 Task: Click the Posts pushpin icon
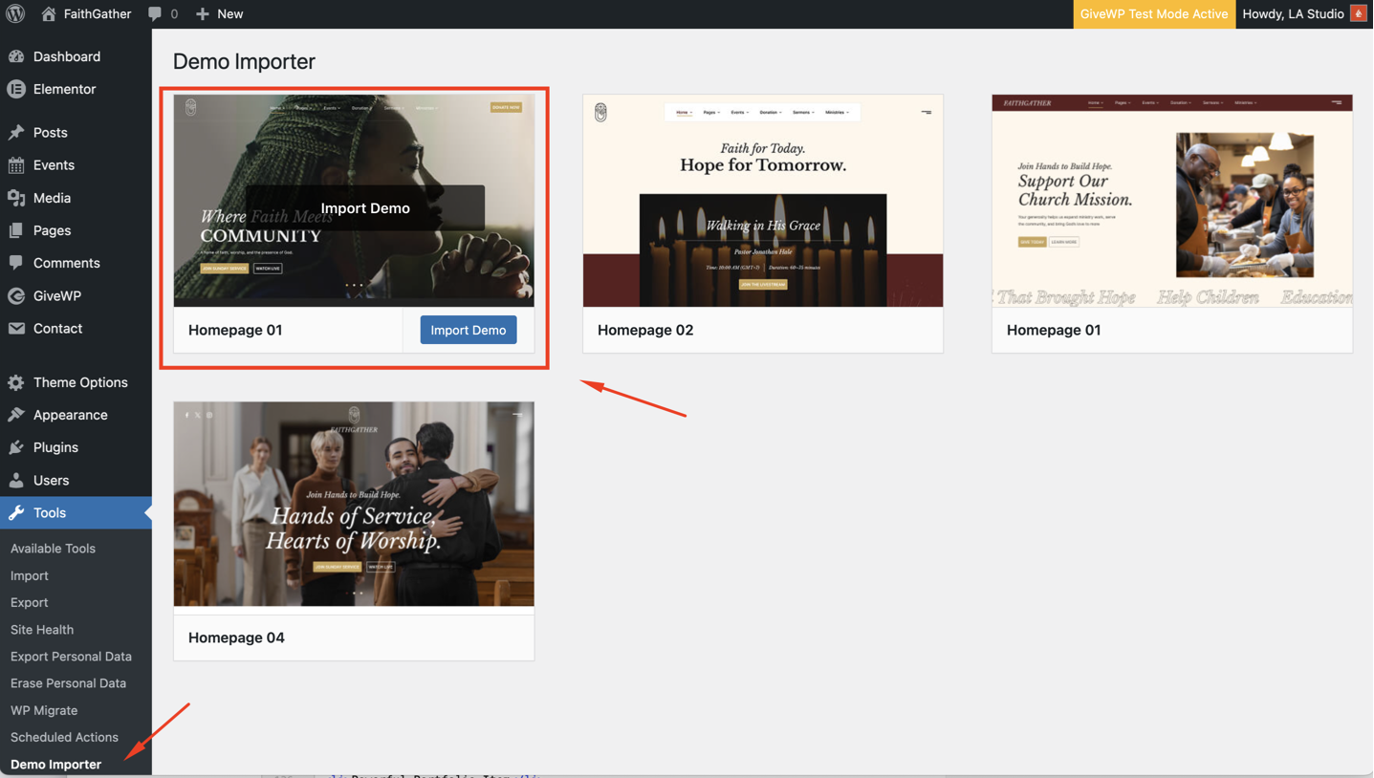[16, 133]
